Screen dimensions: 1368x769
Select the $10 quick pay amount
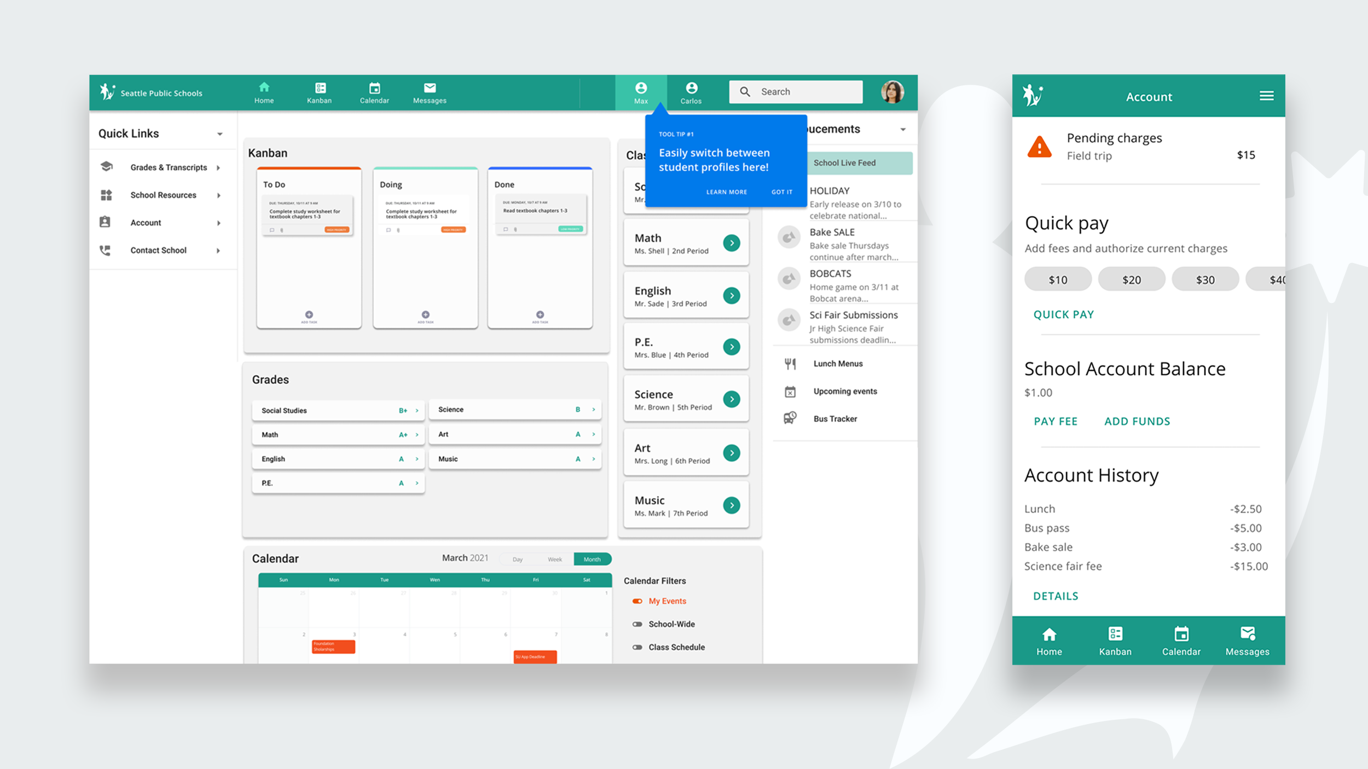click(x=1058, y=279)
